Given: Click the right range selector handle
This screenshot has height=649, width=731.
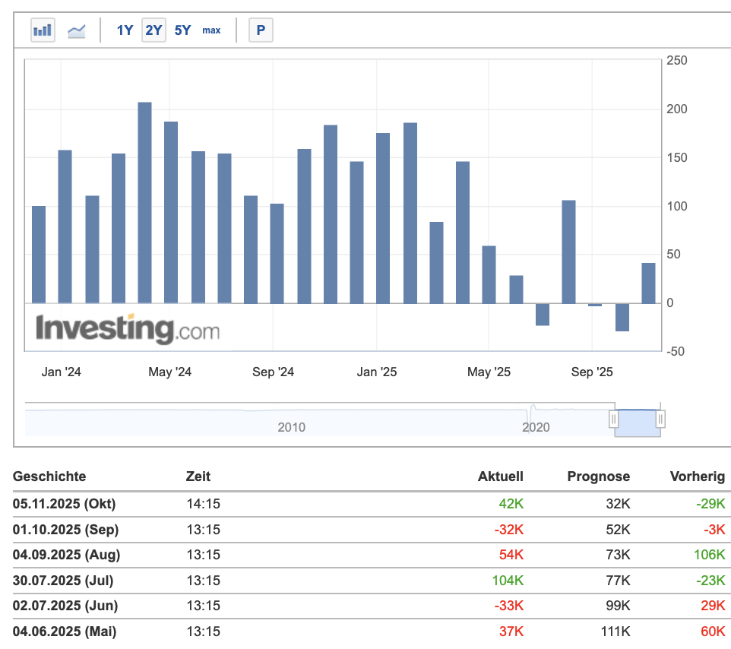Looking at the screenshot, I should [x=659, y=418].
